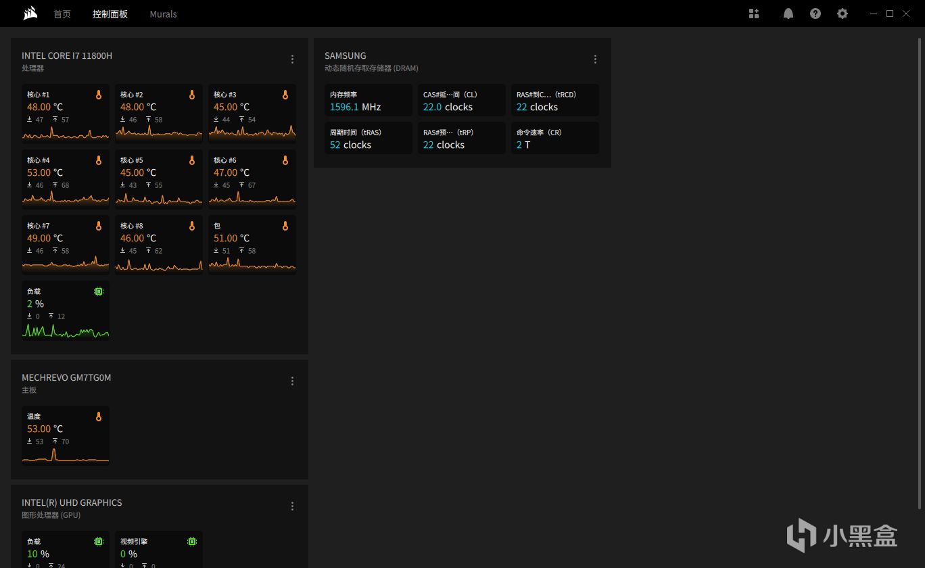925x568 pixels.
Task: Open the help question mark icon
Action: click(815, 14)
